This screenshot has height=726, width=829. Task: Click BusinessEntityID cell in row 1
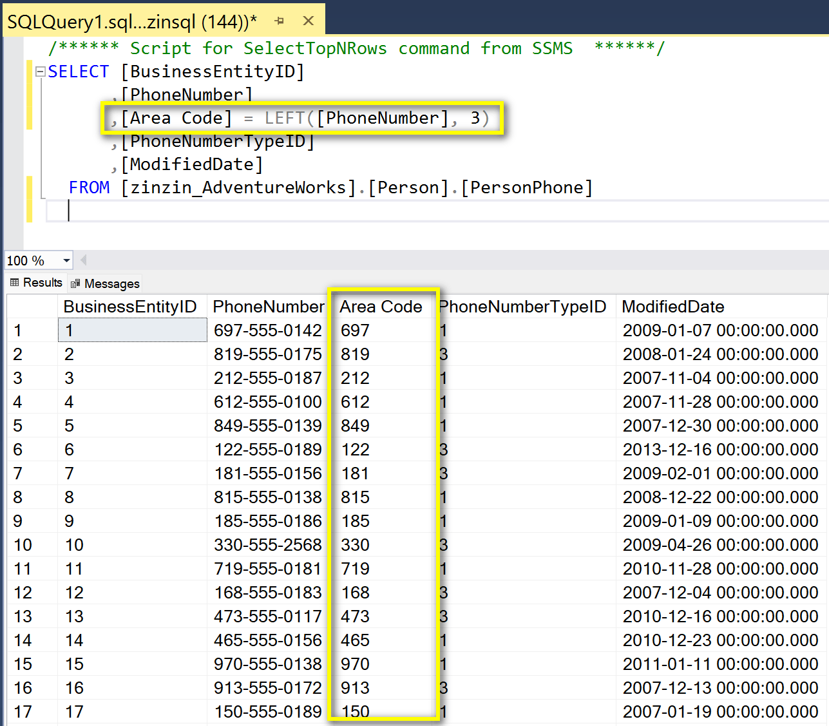pos(132,330)
